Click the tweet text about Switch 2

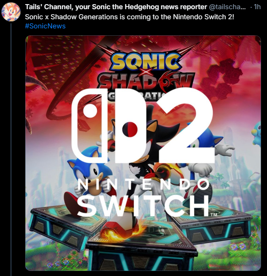[130, 17]
